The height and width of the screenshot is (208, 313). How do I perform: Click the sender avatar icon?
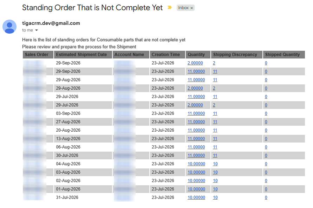(x=9, y=27)
